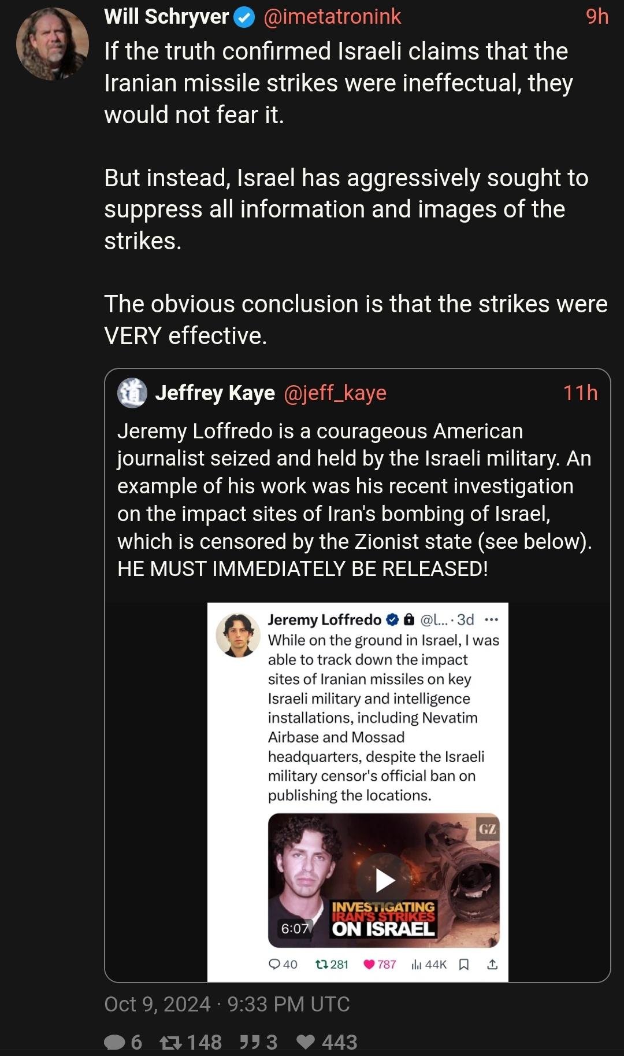Click the red heart in embedded tweet
Viewport: 624px width, 1056px height.
(x=369, y=964)
